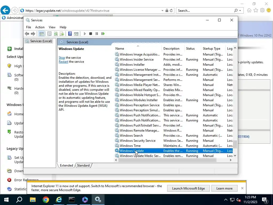Dismiss the Internet Explorer support notification
This screenshot has width=273, height=205.
[x=242, y=188]
